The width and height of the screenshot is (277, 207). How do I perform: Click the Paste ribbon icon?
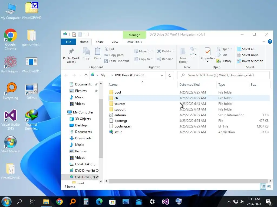97,51
